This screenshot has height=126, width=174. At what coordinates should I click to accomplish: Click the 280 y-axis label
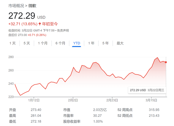coord(11,57)
